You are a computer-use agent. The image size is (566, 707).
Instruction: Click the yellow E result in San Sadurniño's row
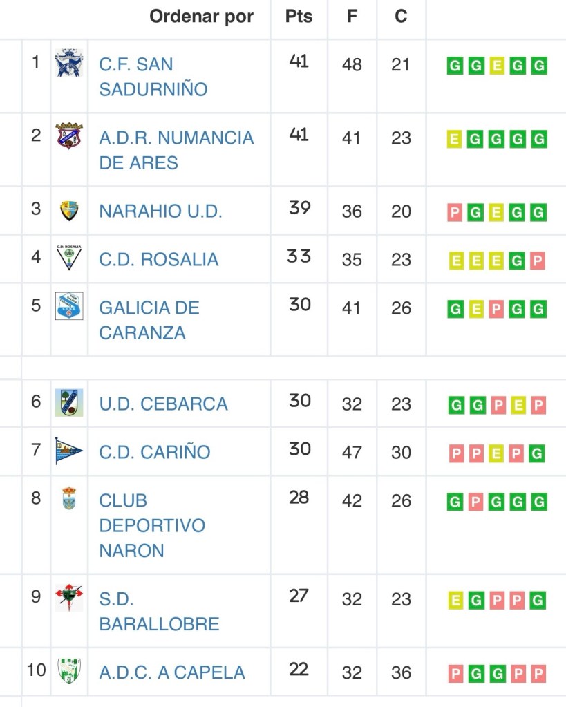(x=497, y=66)
